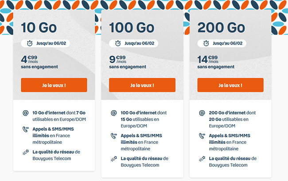
Task: Select the "100 Go" plan title
Action: pos(132,28)
